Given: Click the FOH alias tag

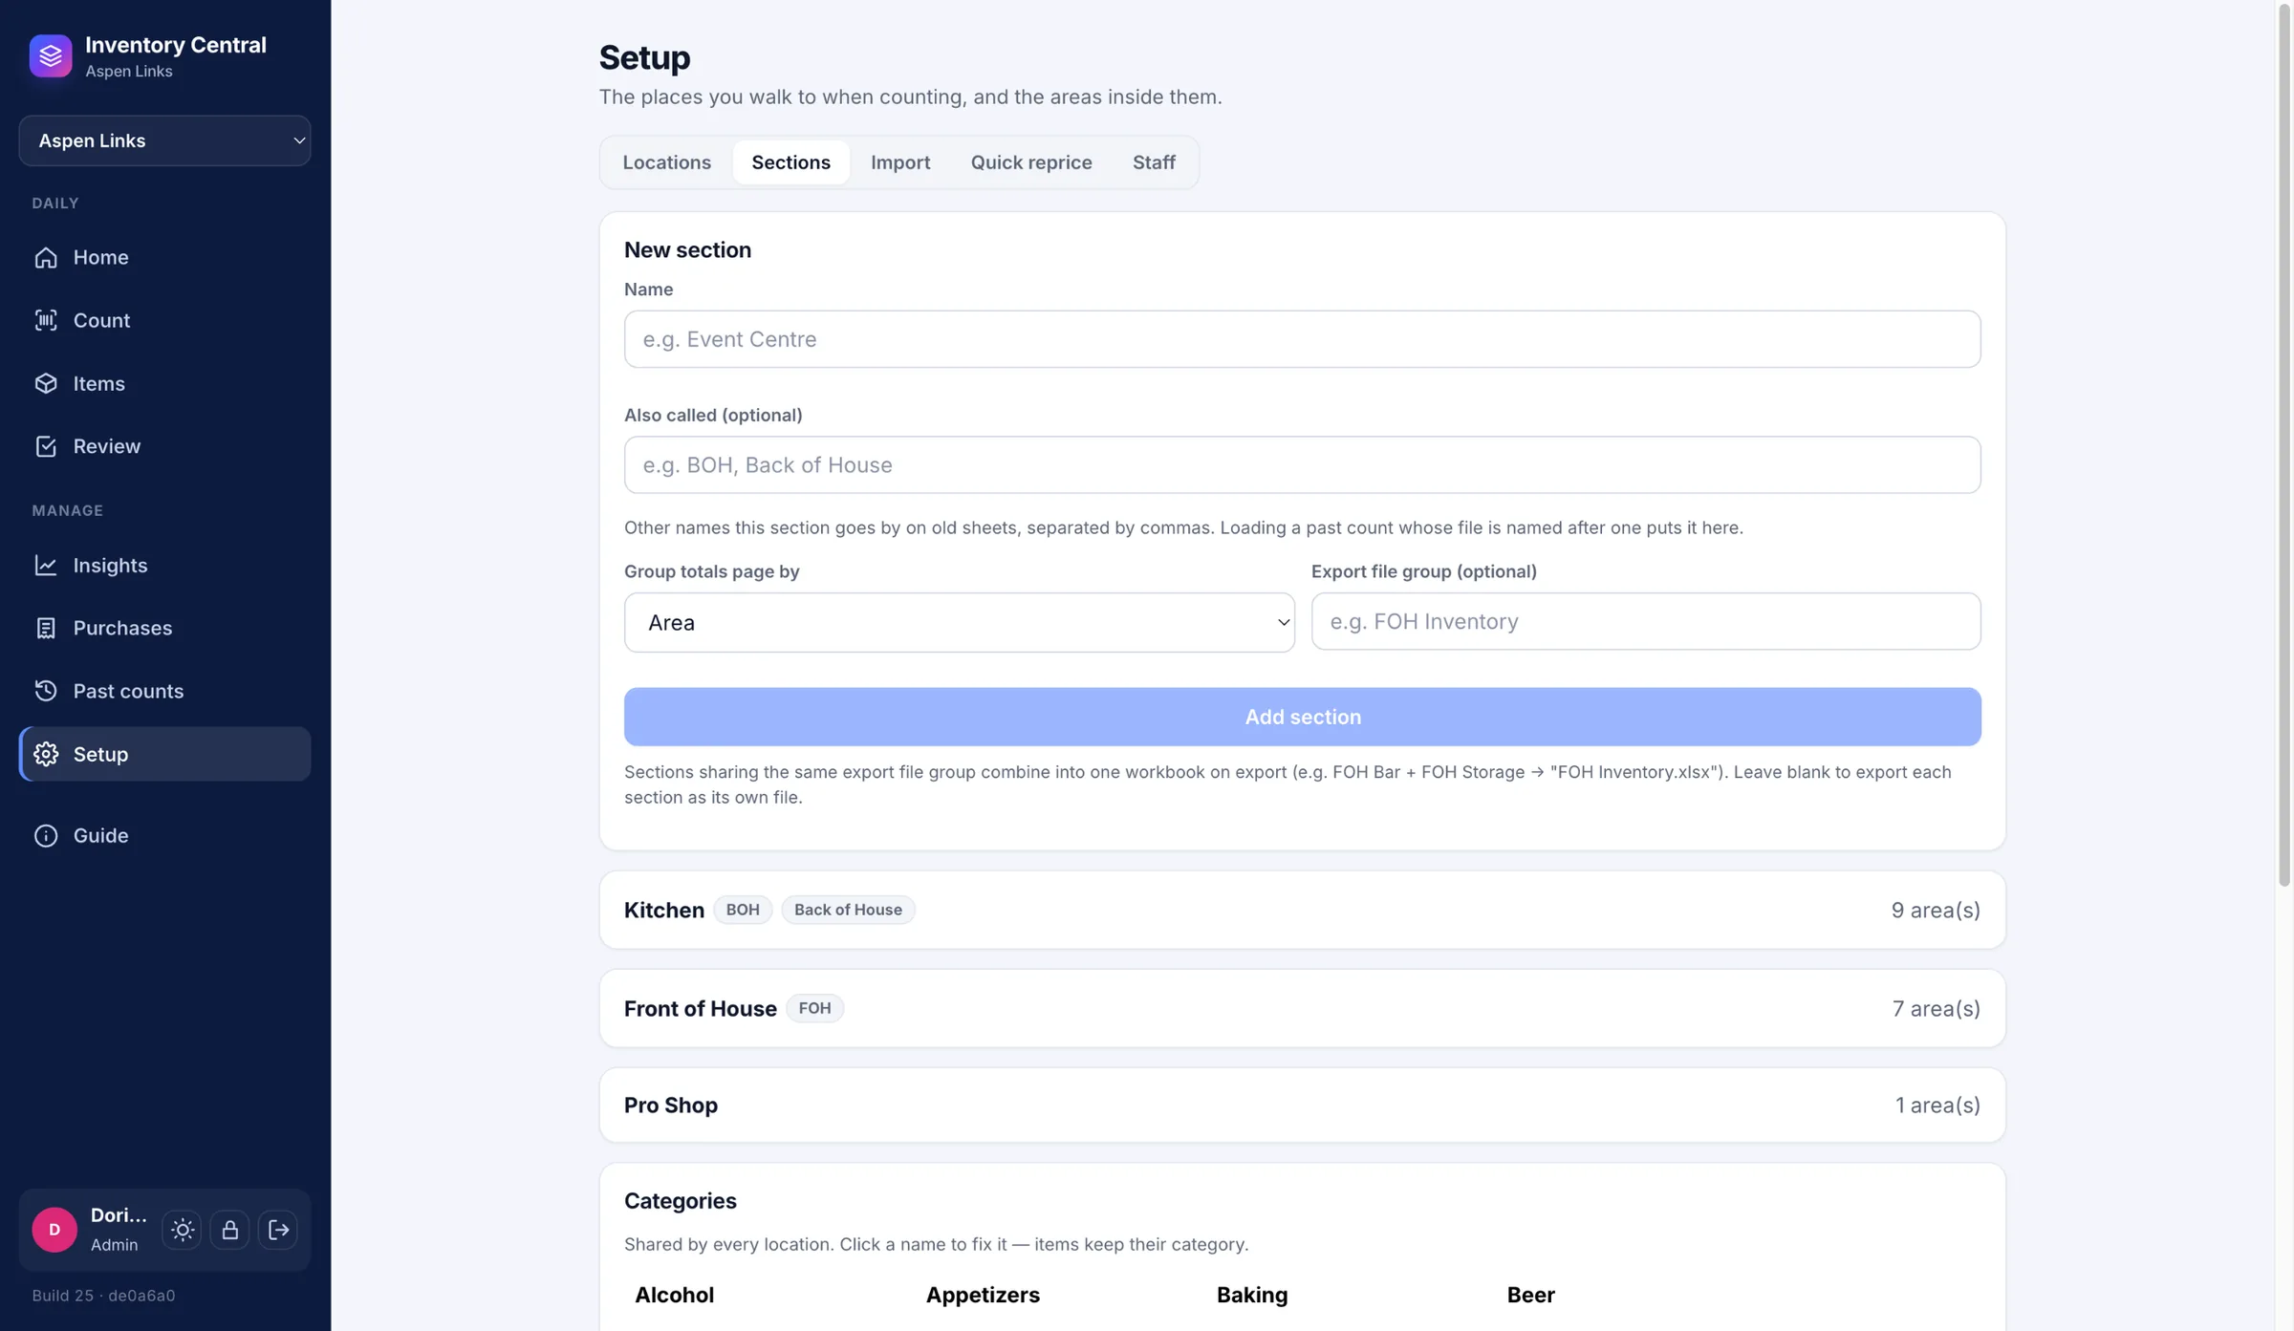Looking at the screenshot, I should pos(814,1008).
